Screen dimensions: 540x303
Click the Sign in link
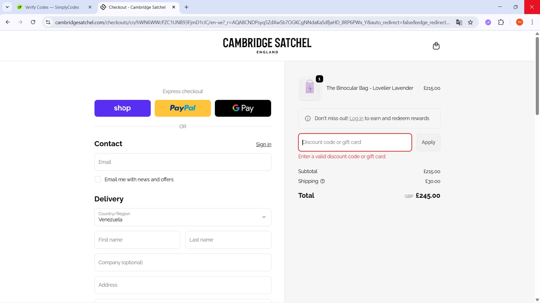(x=264, y=144)
